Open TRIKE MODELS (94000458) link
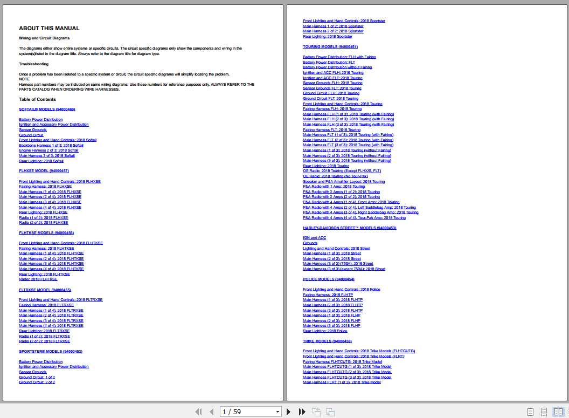The width and height of the screenshot is (569, 418). 327,341
